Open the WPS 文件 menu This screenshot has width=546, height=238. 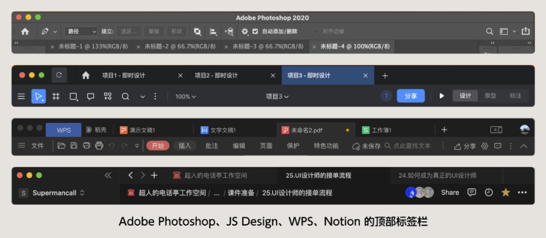[37, 146]
